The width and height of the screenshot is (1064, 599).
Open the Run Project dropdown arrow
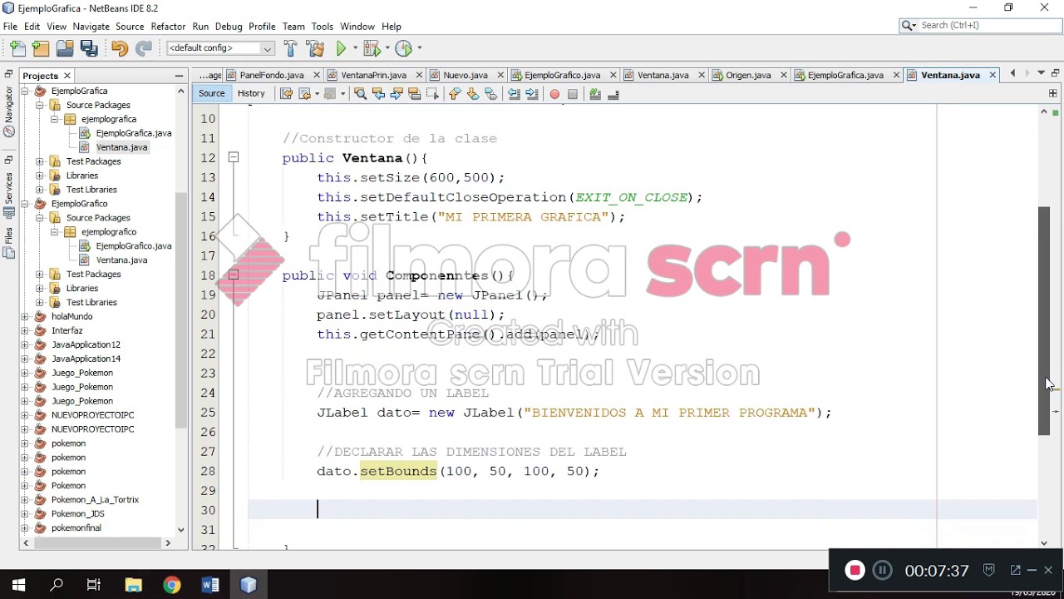[355, 48]
